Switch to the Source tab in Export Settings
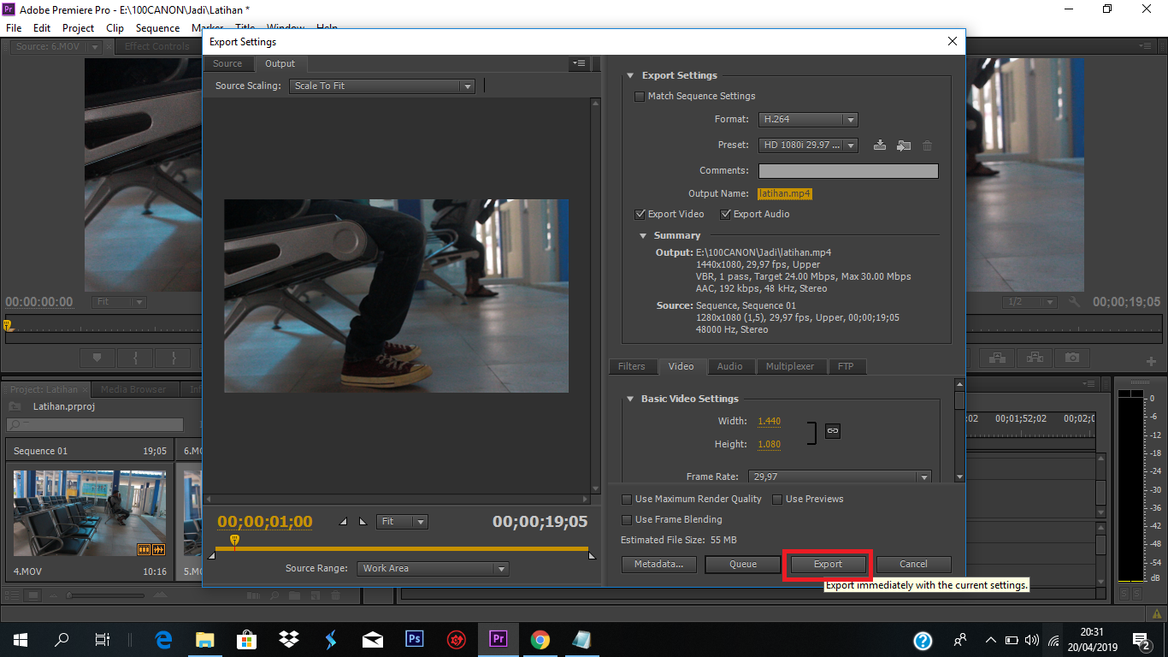This screenshot has width=1168, height=657. (x=227, y=64)
